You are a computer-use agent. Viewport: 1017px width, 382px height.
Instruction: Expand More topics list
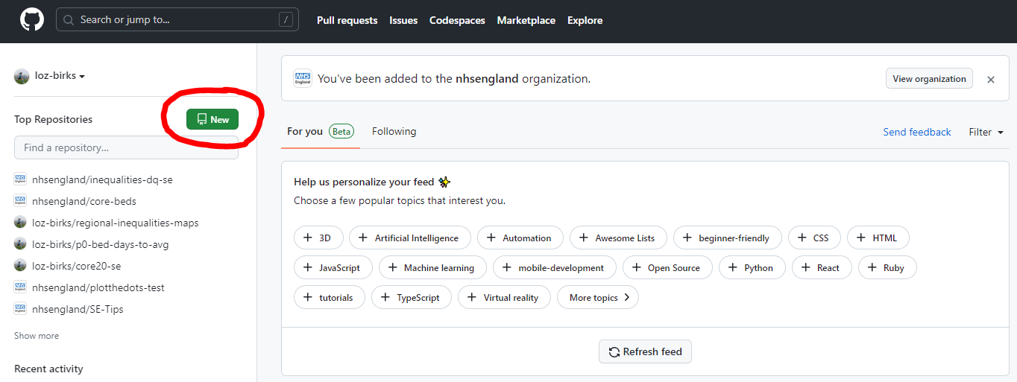(598, 298)
